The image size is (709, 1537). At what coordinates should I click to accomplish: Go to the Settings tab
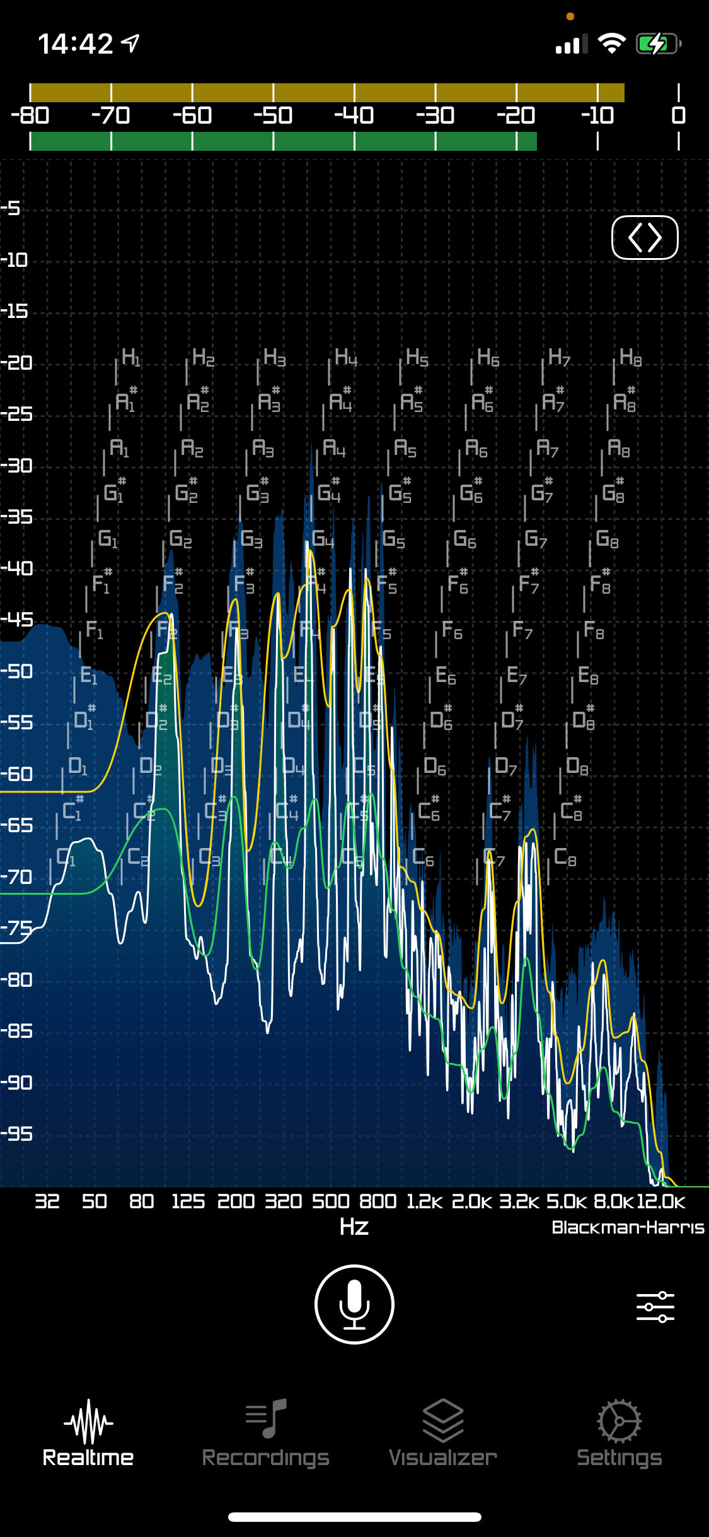pyautogui.click(x=619, y=1432)
